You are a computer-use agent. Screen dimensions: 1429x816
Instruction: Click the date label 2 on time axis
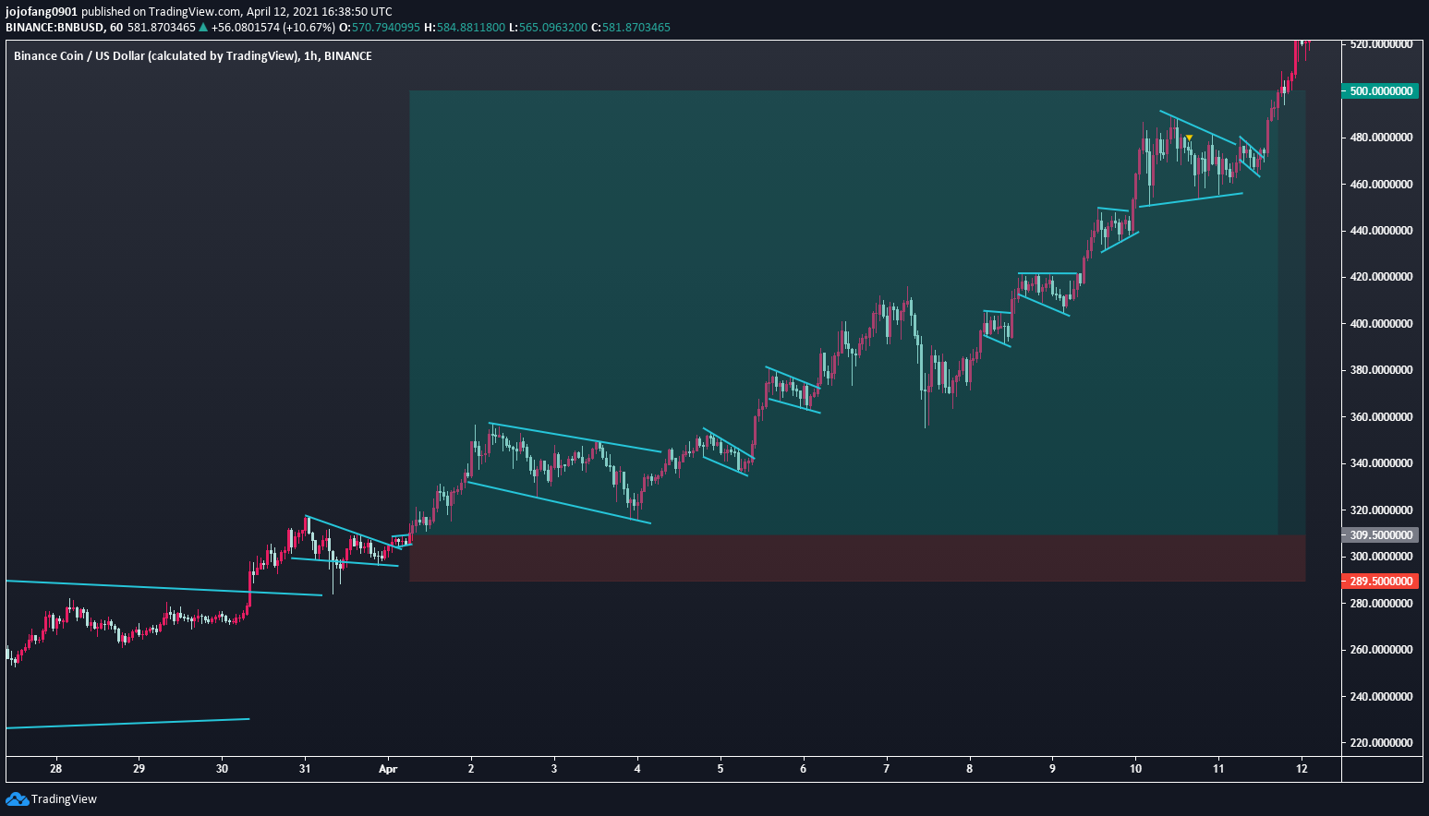(471, 768)
